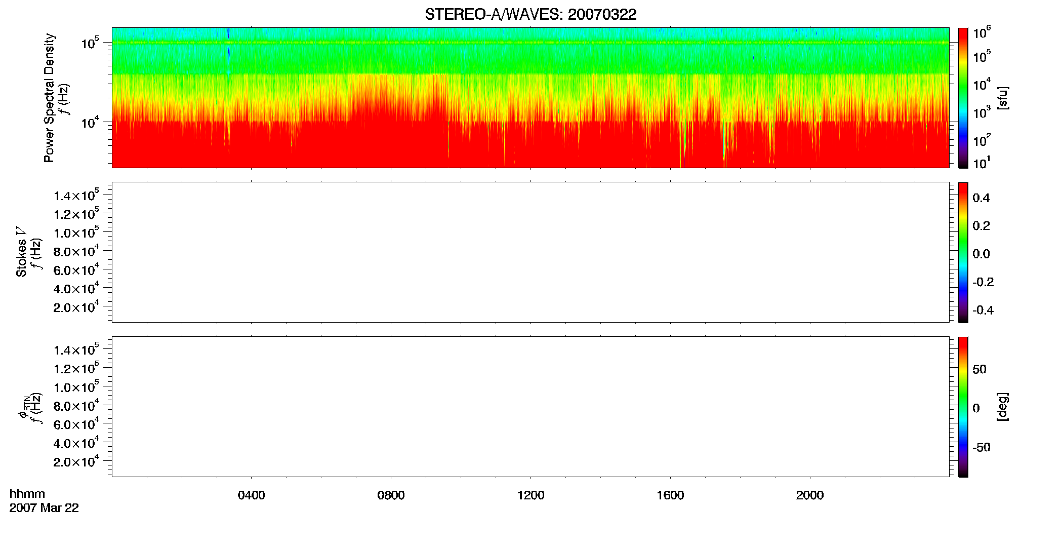The height and width of the screenshot is (547, 1061).
Task: Click the Stokes V color bar
Action: click(963, 252)
